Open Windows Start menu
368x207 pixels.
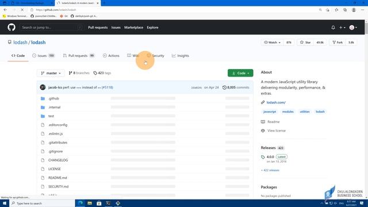click(5, 203)
